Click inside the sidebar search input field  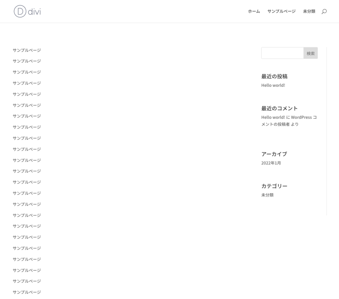[282, 53]
